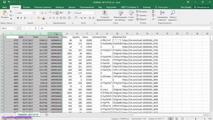Increase font size with the large A

point(42,13)
